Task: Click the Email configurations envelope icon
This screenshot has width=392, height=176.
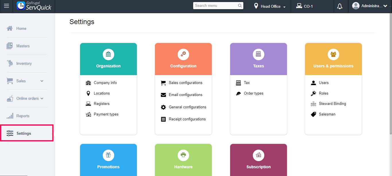Action: (x=163, y=95)
